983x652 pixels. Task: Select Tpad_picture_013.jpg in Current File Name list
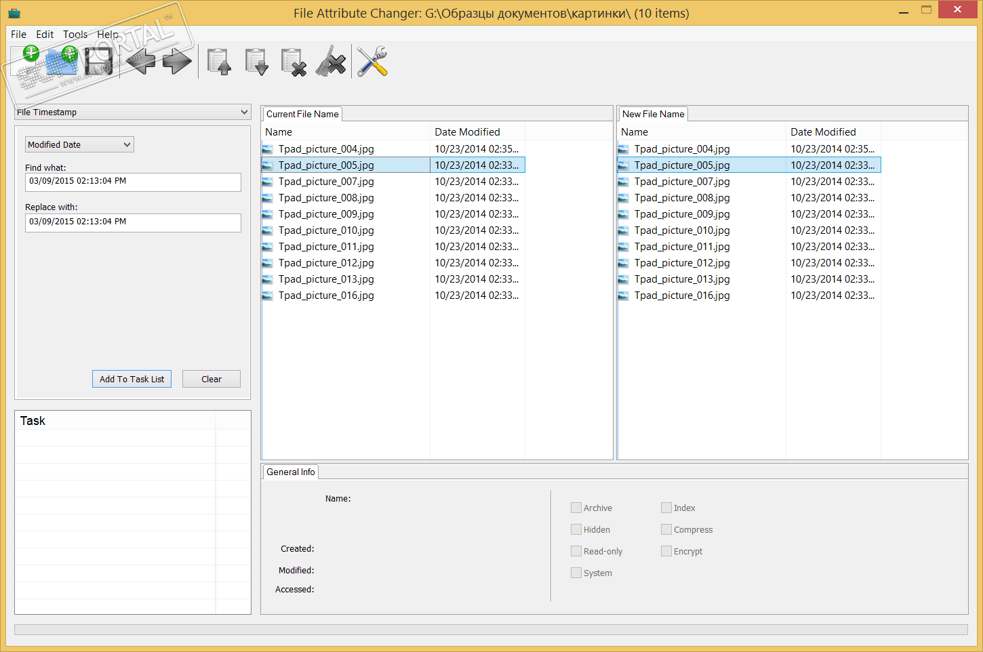pos(393,279)
